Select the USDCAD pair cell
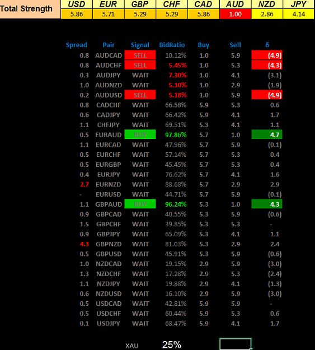The height and width of the screenshot is (350, 315). click(109, 304)
